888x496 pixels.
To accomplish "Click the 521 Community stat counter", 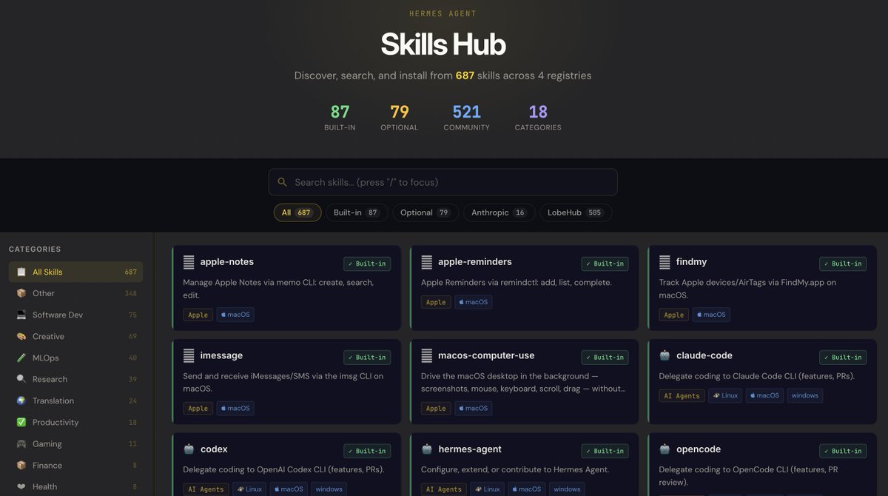I will pos(467,118).
